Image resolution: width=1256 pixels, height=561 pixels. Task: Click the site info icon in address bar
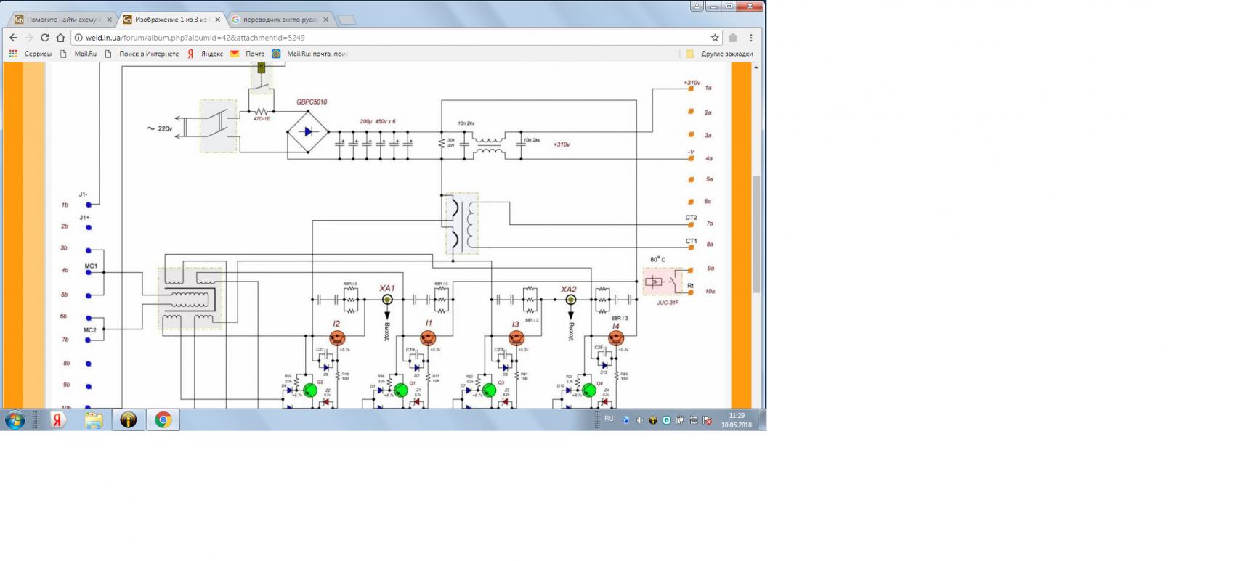coord(78,38)
